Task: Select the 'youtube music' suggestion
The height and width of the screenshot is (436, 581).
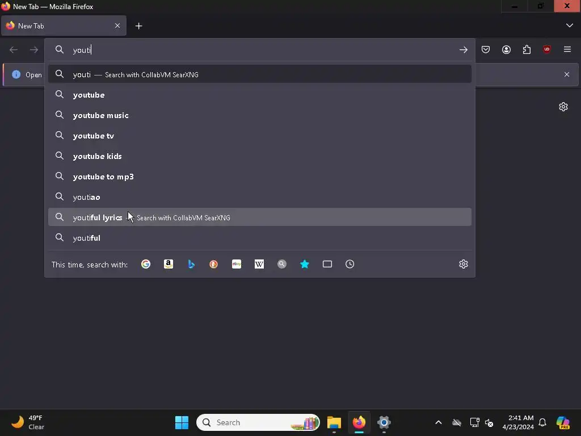Action: point(260,115)
